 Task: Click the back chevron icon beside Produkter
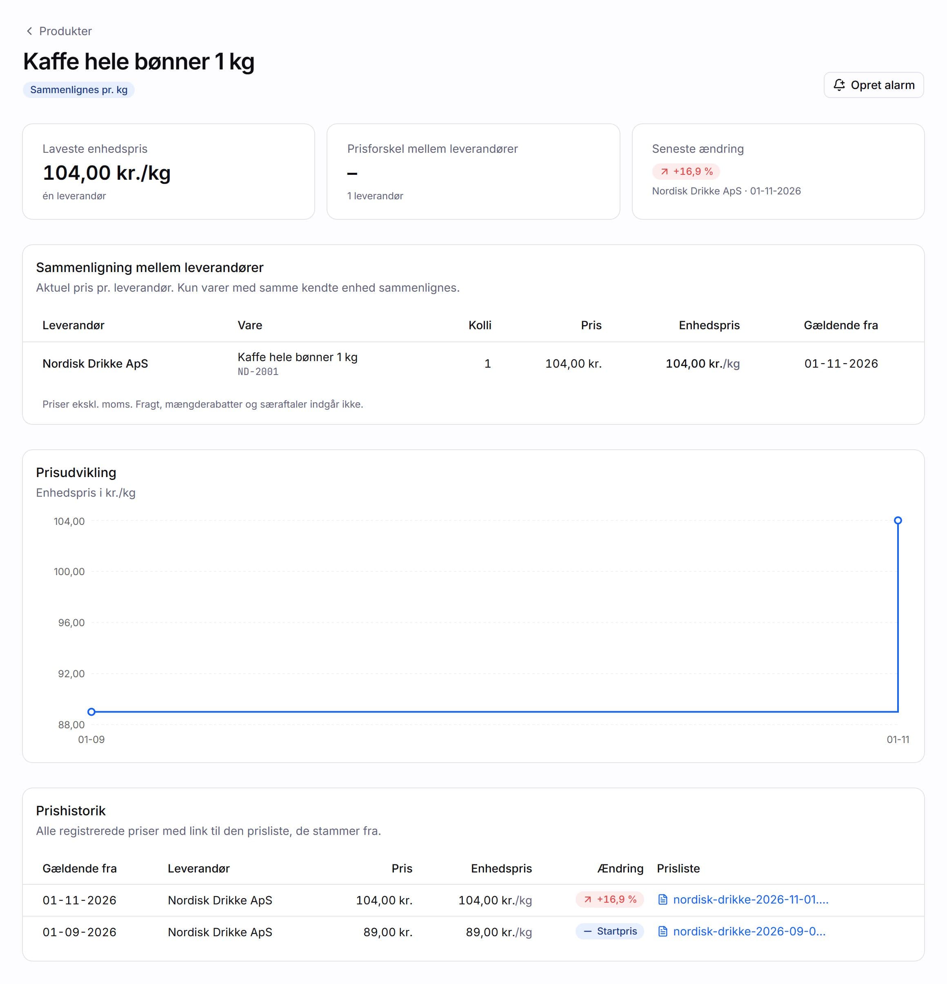[29, 31]
